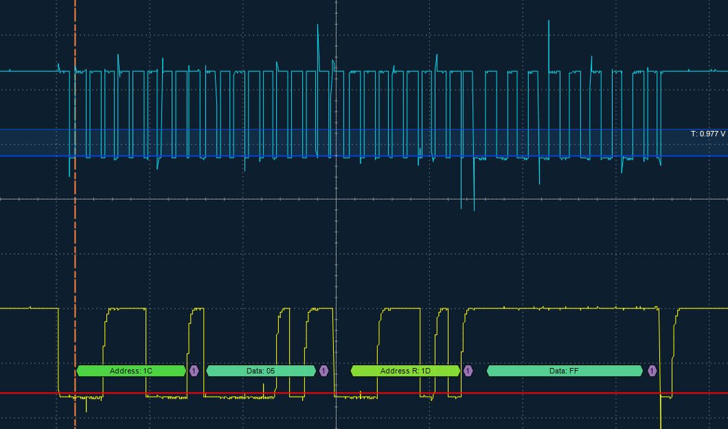
Task: Select the 'Address R: 1D' decoded packet
Action: click(x=405, y=371)
